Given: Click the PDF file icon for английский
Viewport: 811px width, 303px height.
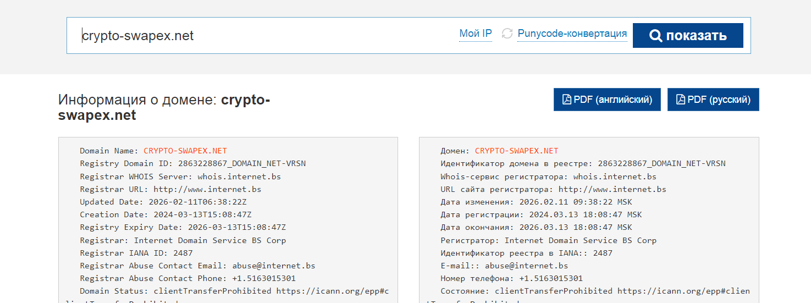Looking at the screenshot, I should [x=567, y=100].
